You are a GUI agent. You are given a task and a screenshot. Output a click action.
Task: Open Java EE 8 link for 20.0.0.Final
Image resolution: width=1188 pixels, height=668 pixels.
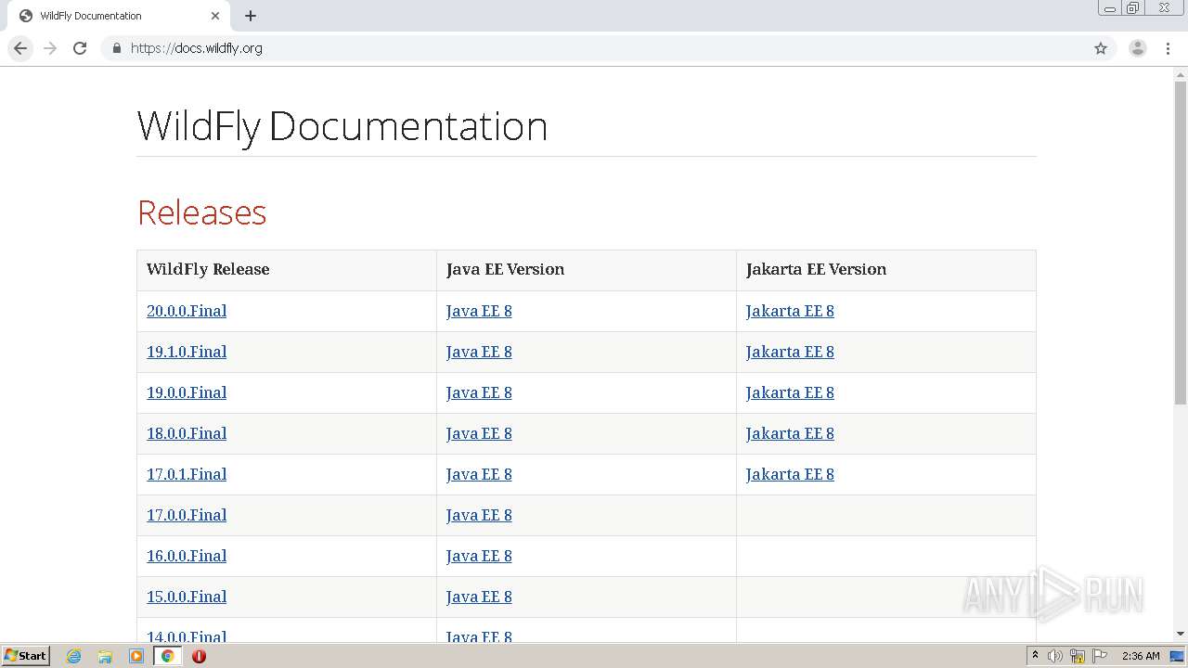(479, 311)
